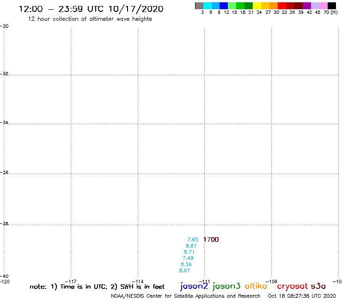Click the cryosat satellite legend label
342x300 pixels.
click(293, 287)
